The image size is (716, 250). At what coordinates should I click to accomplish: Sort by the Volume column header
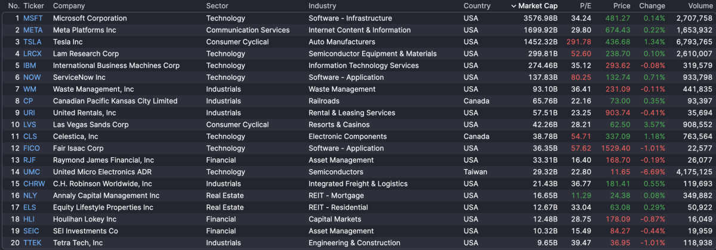(x=700, y=6)
